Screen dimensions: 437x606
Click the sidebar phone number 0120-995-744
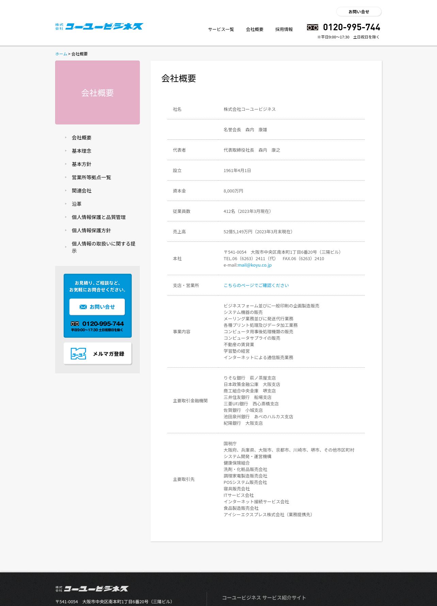pyautogui.click(x=103, y=324)
